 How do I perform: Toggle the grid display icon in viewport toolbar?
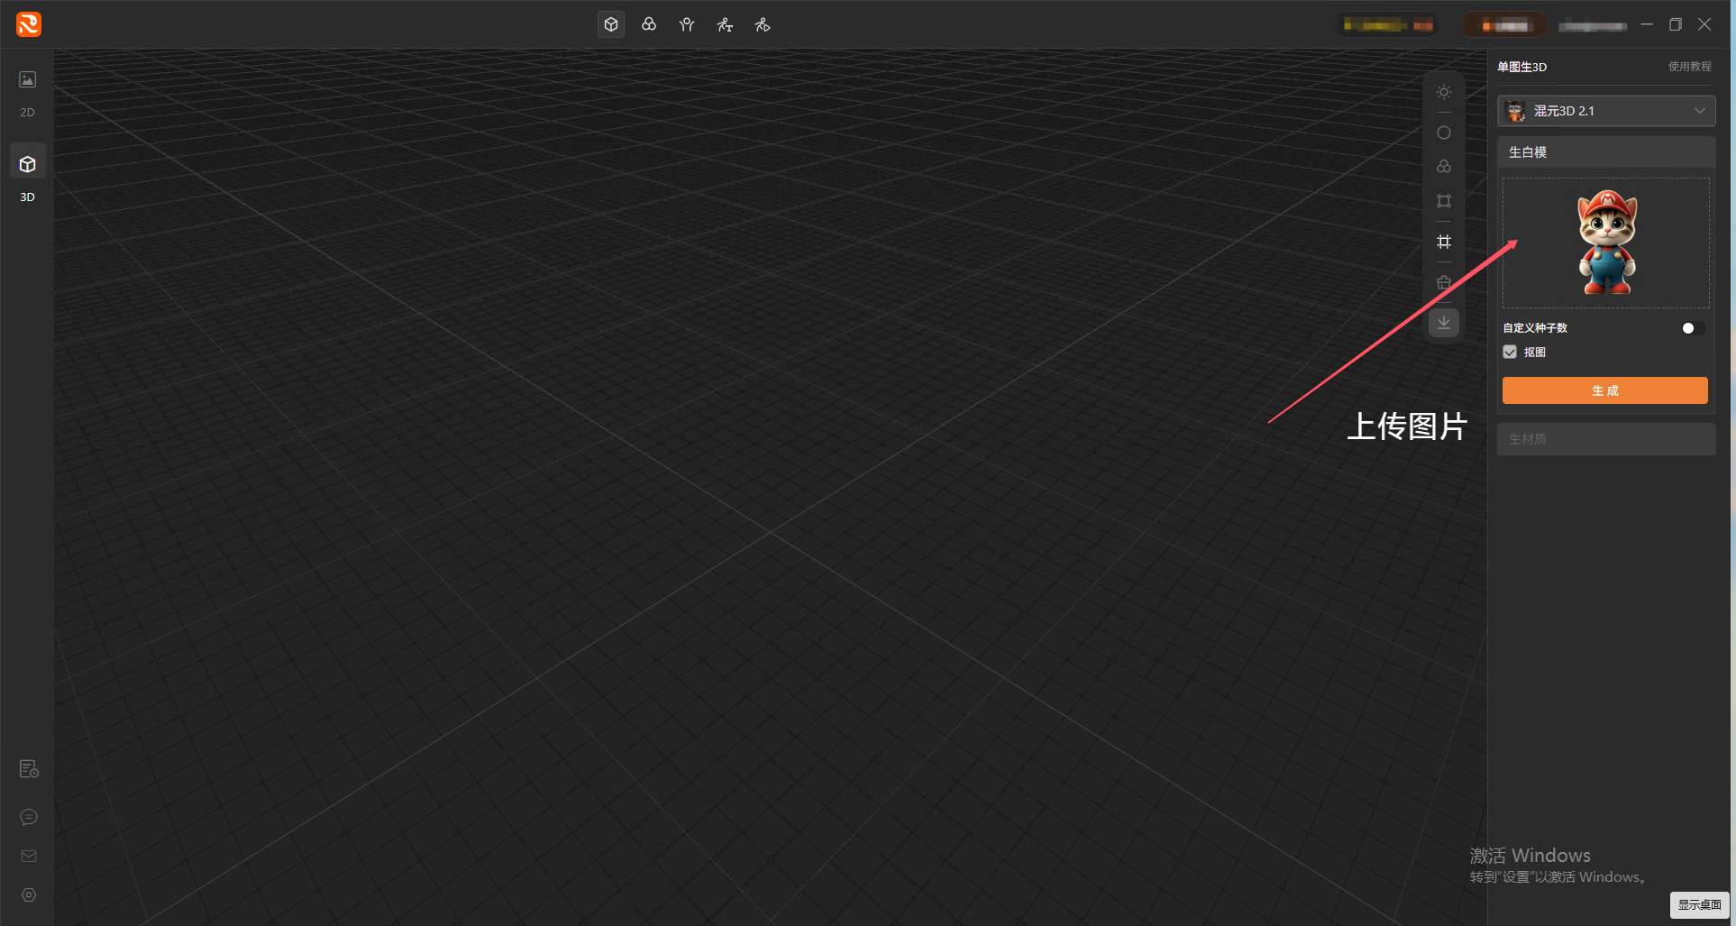[x=1444, y=242]
